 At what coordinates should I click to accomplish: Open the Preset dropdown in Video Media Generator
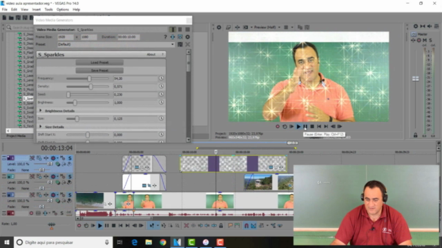(173, 44)
